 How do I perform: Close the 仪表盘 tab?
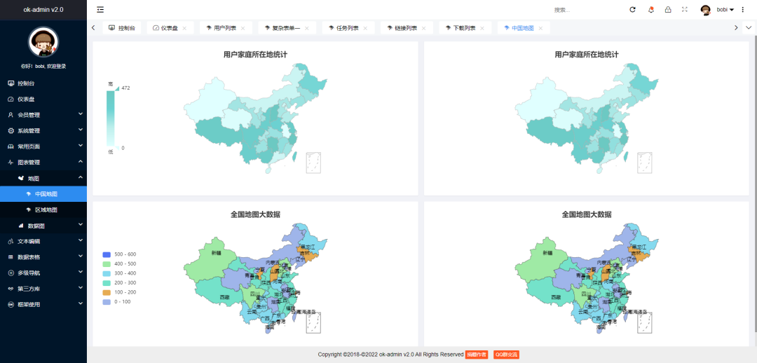point(184,28)
